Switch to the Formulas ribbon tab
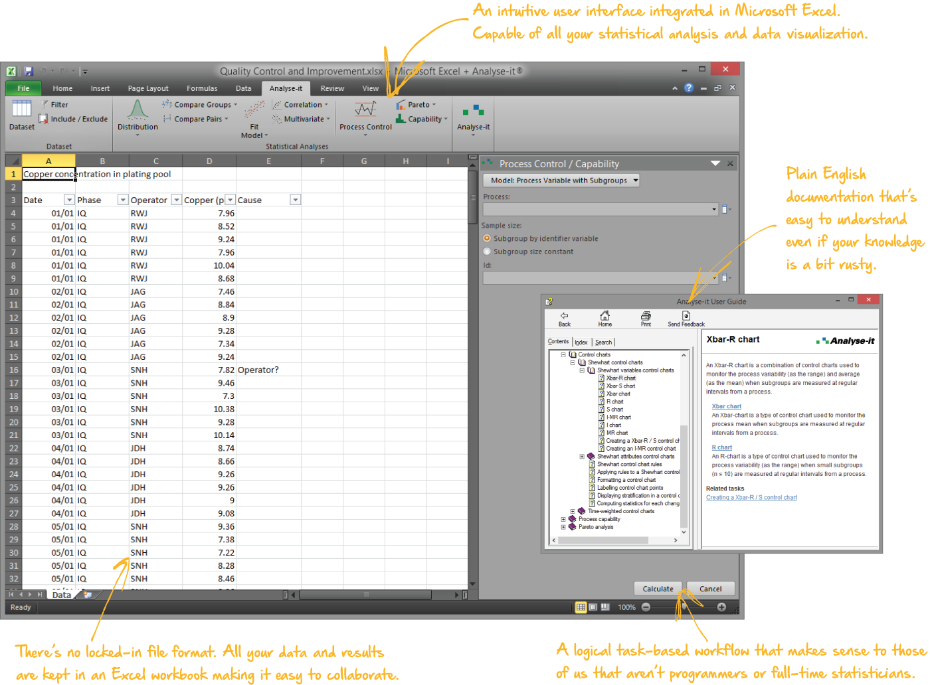 202,88
